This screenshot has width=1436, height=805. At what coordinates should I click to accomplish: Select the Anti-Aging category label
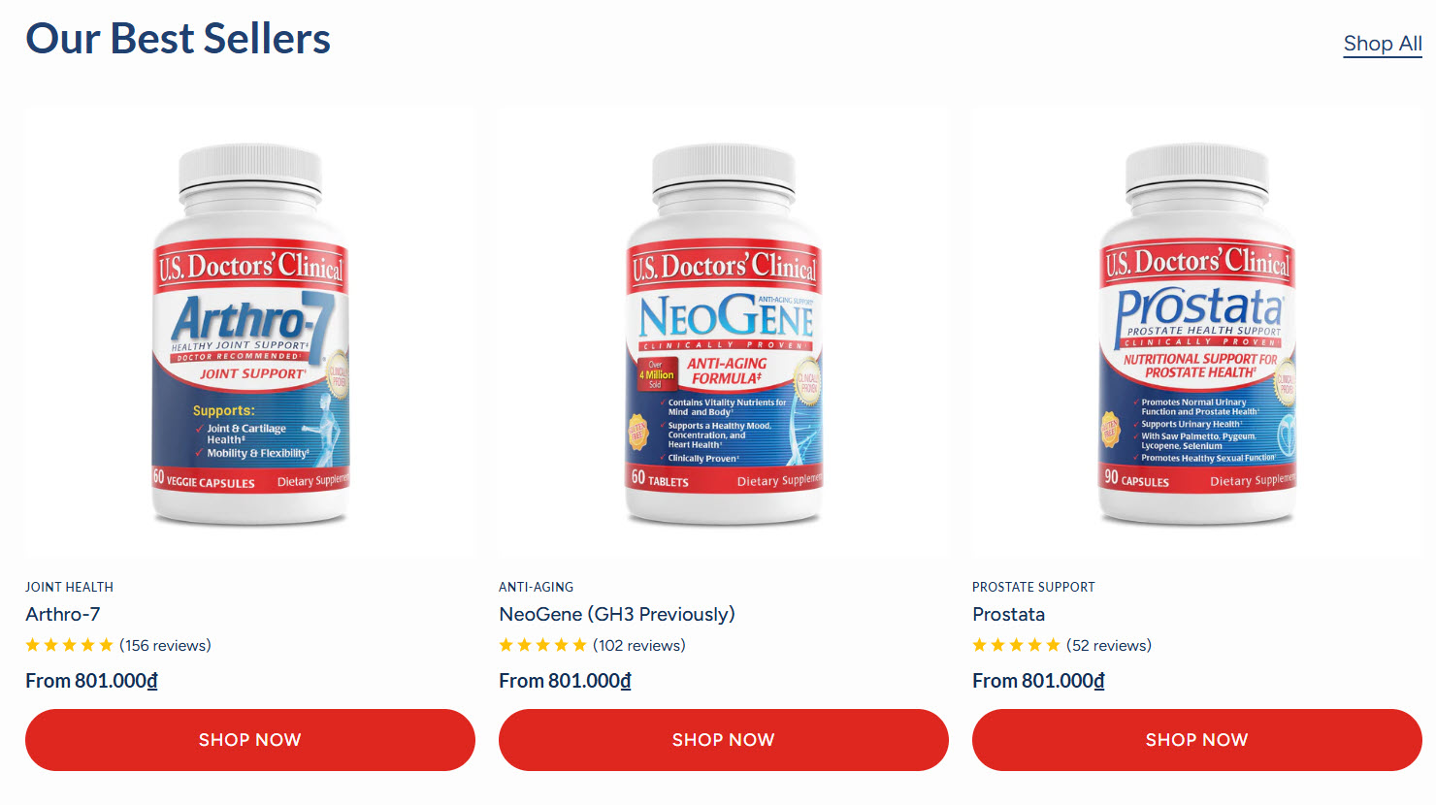pyautogui.click(x=537, y=587)
